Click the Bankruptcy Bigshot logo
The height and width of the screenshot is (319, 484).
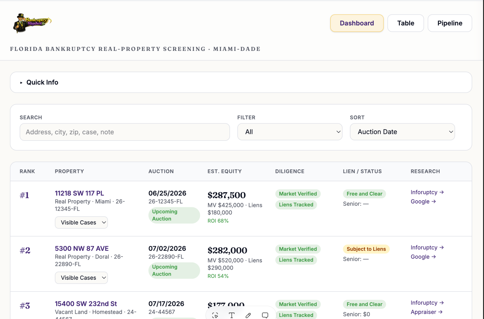tap(32, 23)
